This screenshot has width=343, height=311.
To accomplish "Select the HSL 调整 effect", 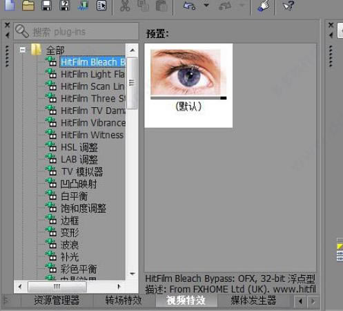I will pyautogui.click(x=79, y=147).
